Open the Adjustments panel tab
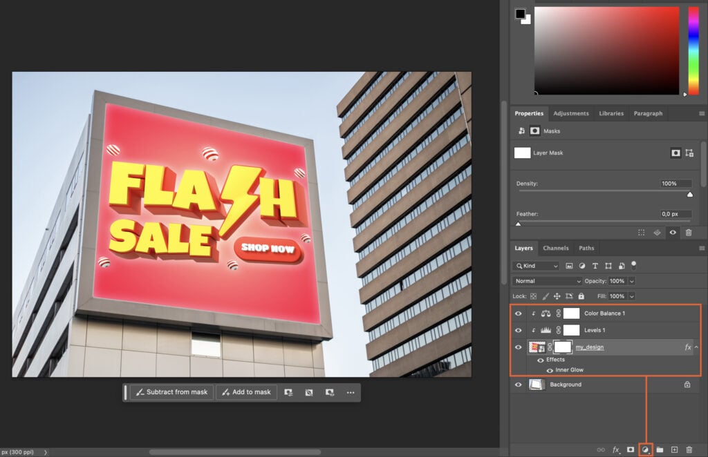The image size is (708, 457). (571, 113)
